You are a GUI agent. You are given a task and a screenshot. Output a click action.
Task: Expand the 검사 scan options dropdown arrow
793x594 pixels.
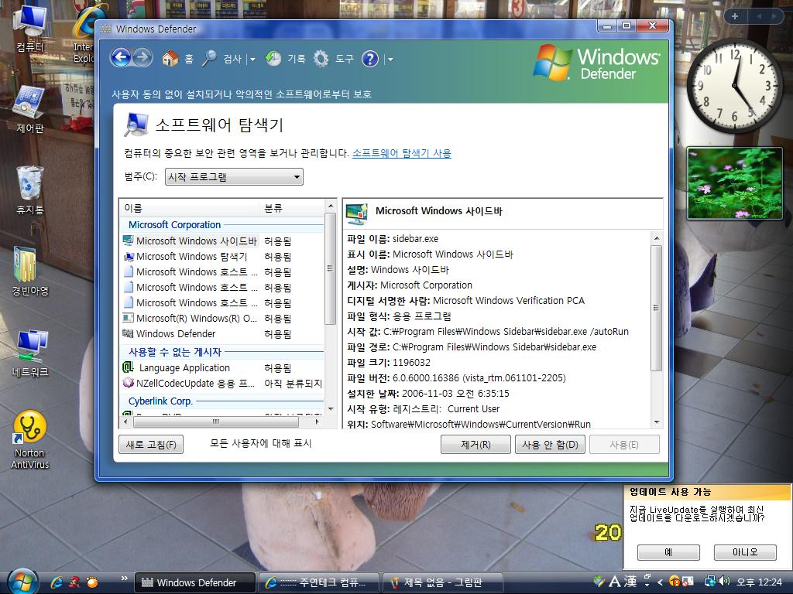point(252,60)
